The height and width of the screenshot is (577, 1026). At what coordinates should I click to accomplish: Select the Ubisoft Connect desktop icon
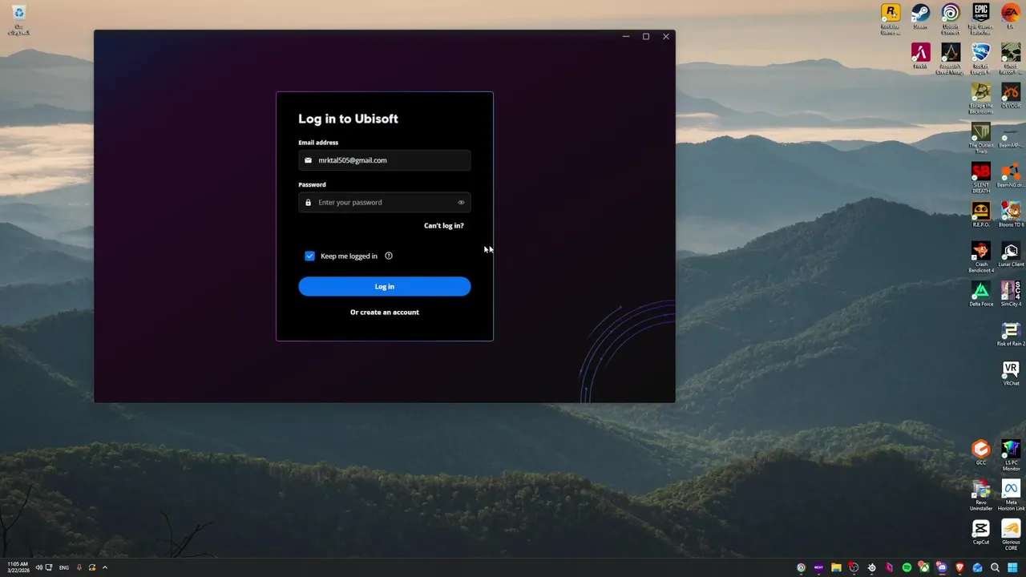click(x=951, y=19)
